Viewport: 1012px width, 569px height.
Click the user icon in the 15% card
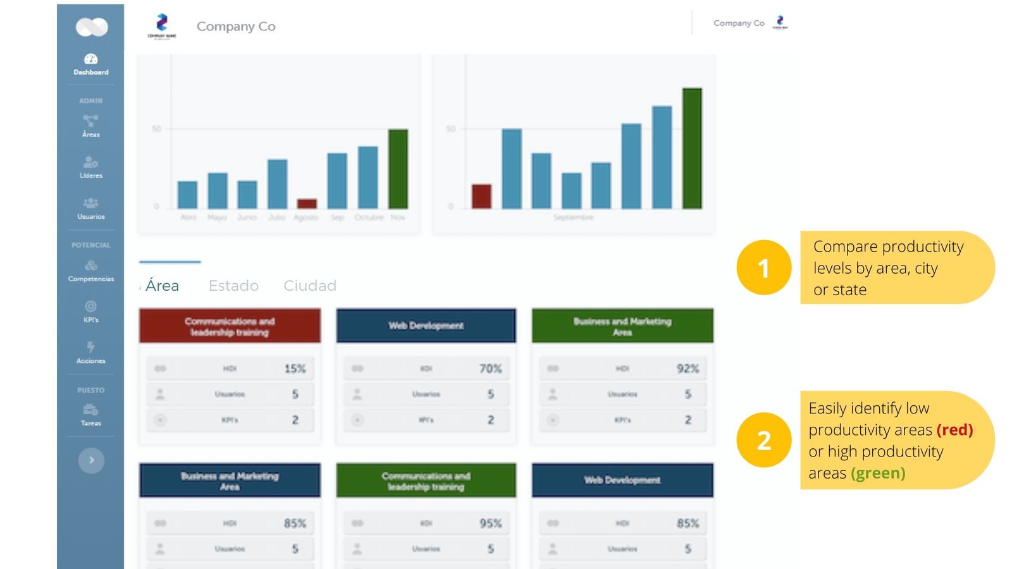[160, 394]
